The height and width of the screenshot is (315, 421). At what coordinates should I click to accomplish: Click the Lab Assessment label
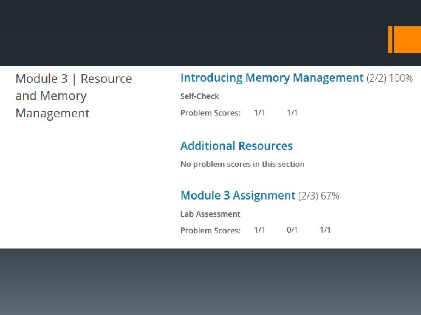click(210, 214)
